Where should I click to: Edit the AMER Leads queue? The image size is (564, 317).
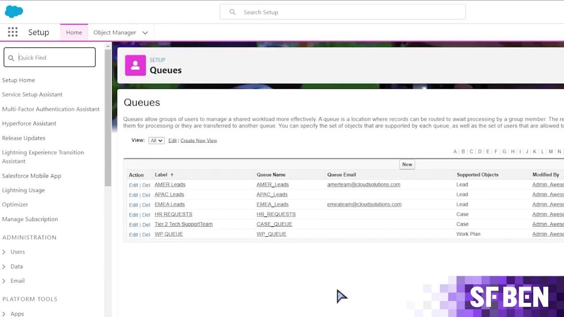[133, 185]
